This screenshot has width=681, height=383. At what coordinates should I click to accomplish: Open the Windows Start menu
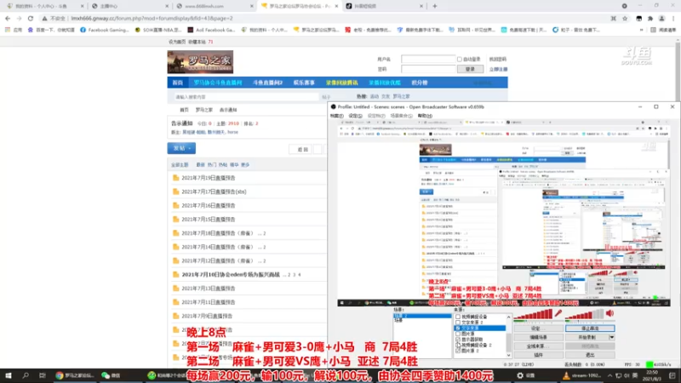click(8, 375)
